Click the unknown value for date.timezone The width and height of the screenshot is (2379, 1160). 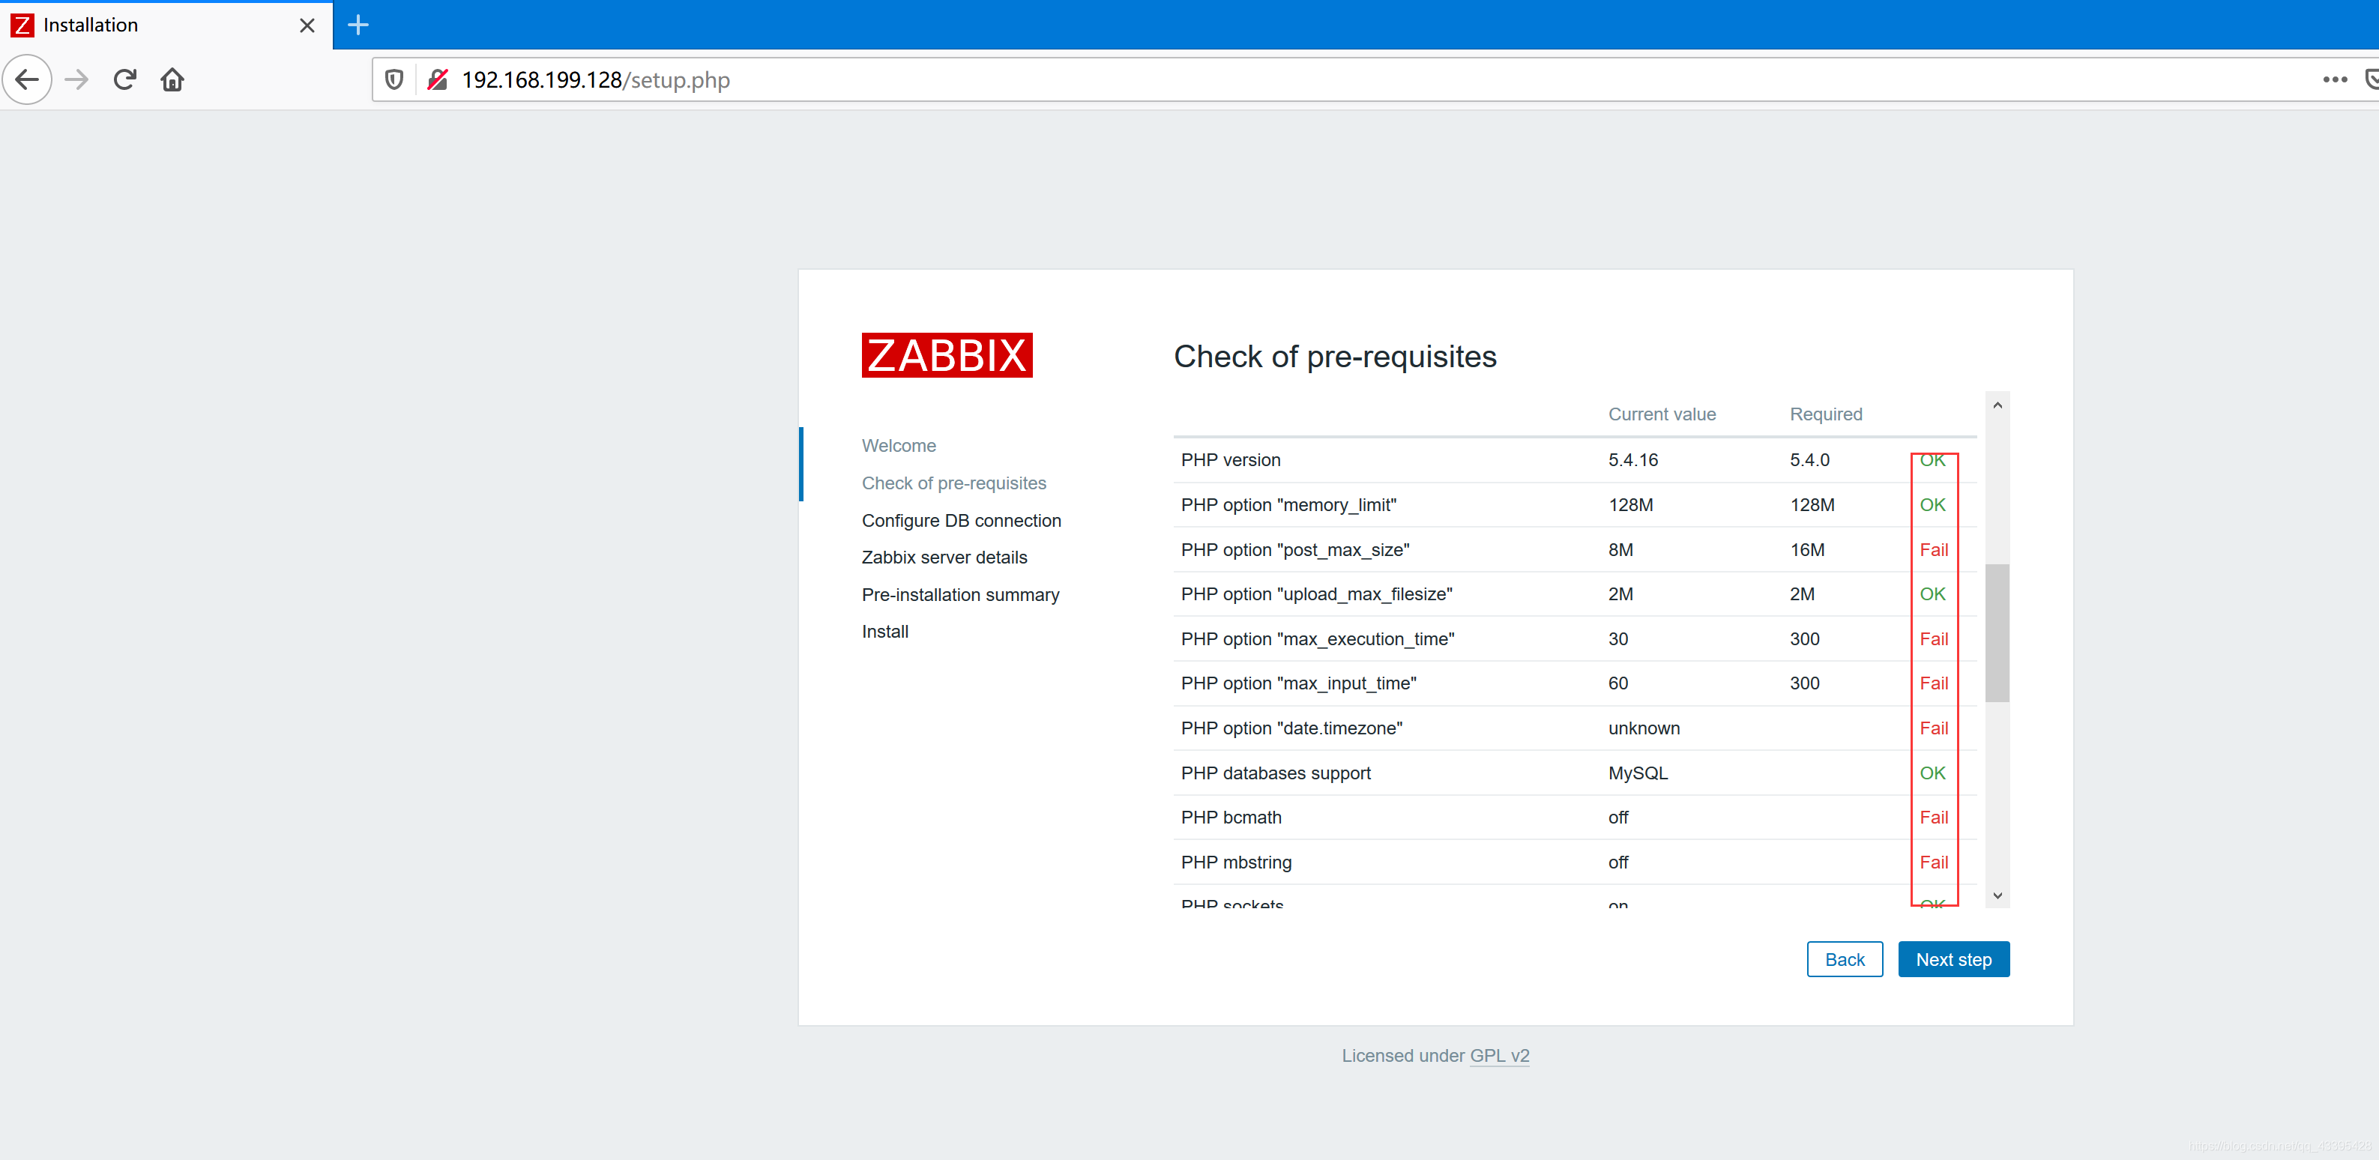click(1644, 728)
